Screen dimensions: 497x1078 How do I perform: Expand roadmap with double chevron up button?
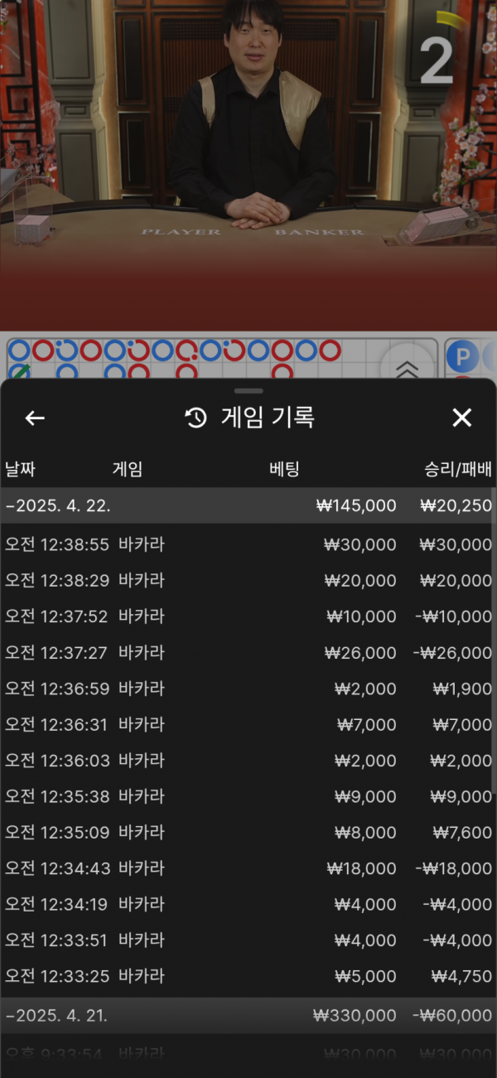(406, 368)
